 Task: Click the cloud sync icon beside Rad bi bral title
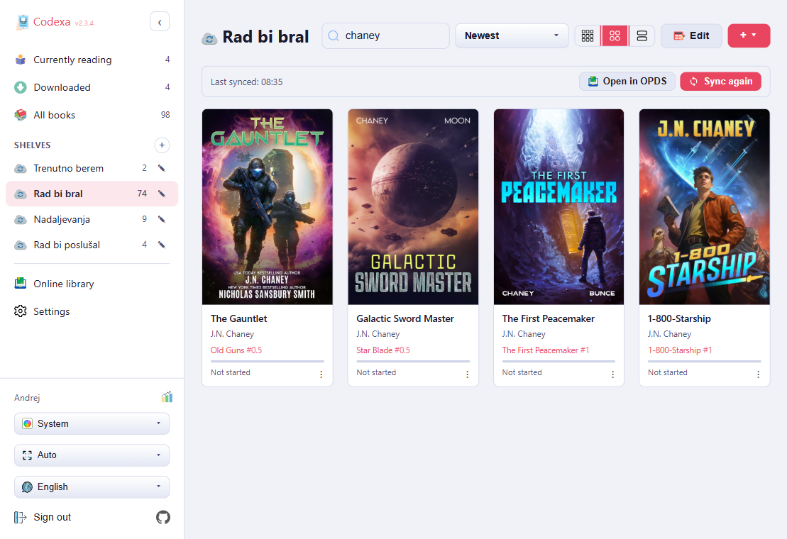(209, 38)
